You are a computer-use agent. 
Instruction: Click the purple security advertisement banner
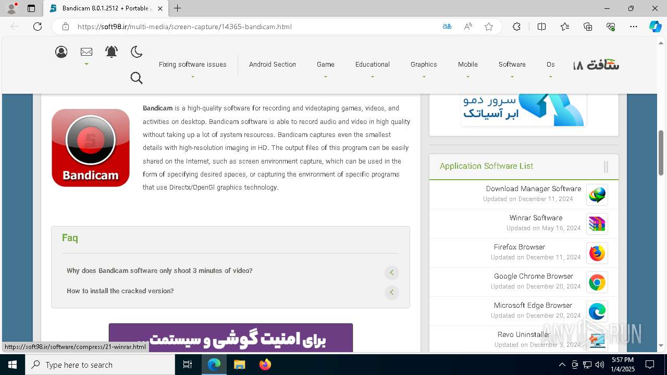pos(231,337)
